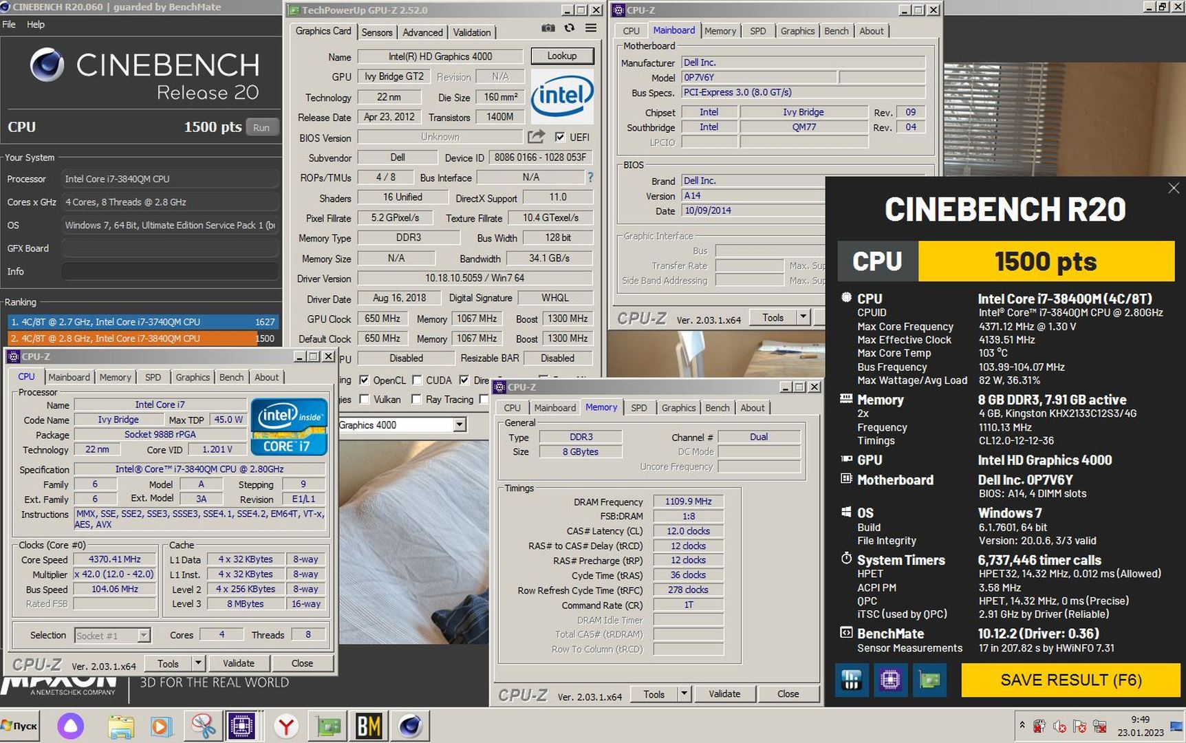Click Validate in CPU-Z Memory window
The width and height of the screenshot is (1186, 743).
724,693
